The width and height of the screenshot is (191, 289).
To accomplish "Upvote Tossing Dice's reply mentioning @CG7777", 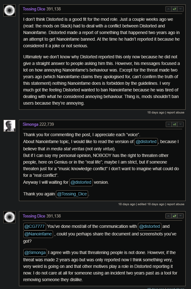I will point(168,216).
